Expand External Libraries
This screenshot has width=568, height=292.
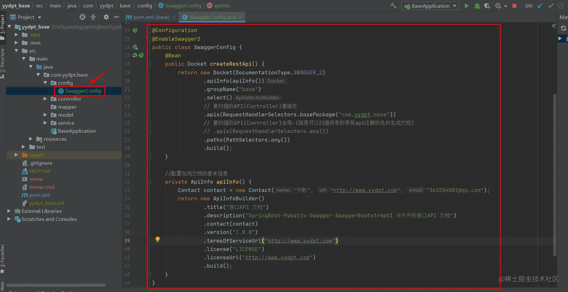coord(9,211)
